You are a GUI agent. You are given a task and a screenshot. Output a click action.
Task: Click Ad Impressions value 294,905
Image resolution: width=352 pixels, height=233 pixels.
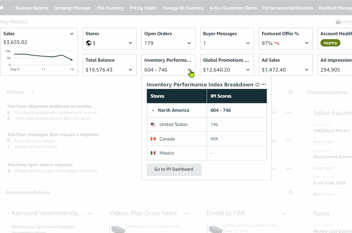(330, 70)
